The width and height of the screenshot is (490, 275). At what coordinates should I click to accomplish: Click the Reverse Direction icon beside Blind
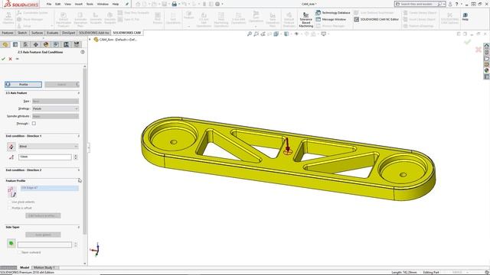[x=11, y=147]
